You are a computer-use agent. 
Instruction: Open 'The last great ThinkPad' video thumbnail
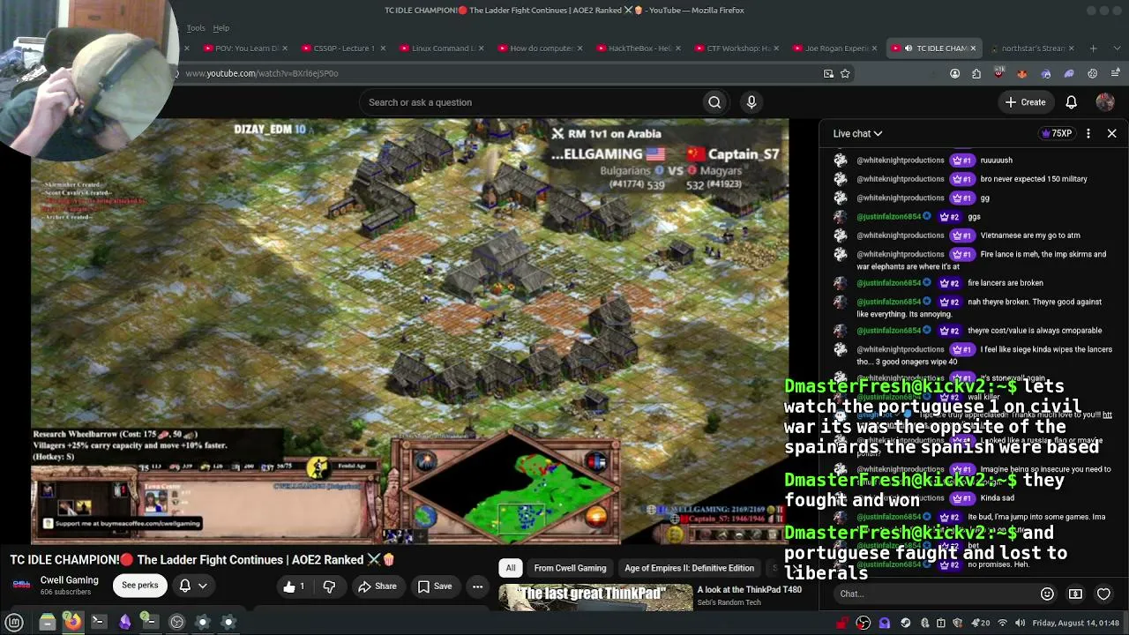(595, 598)
